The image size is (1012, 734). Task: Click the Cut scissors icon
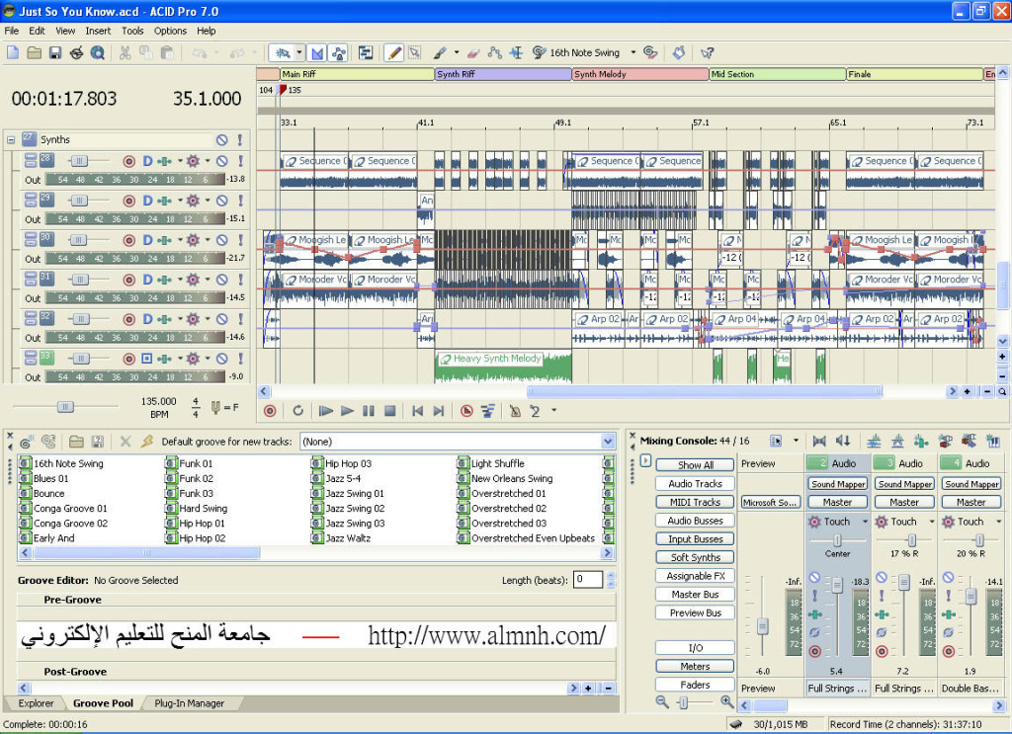[126, 53]
